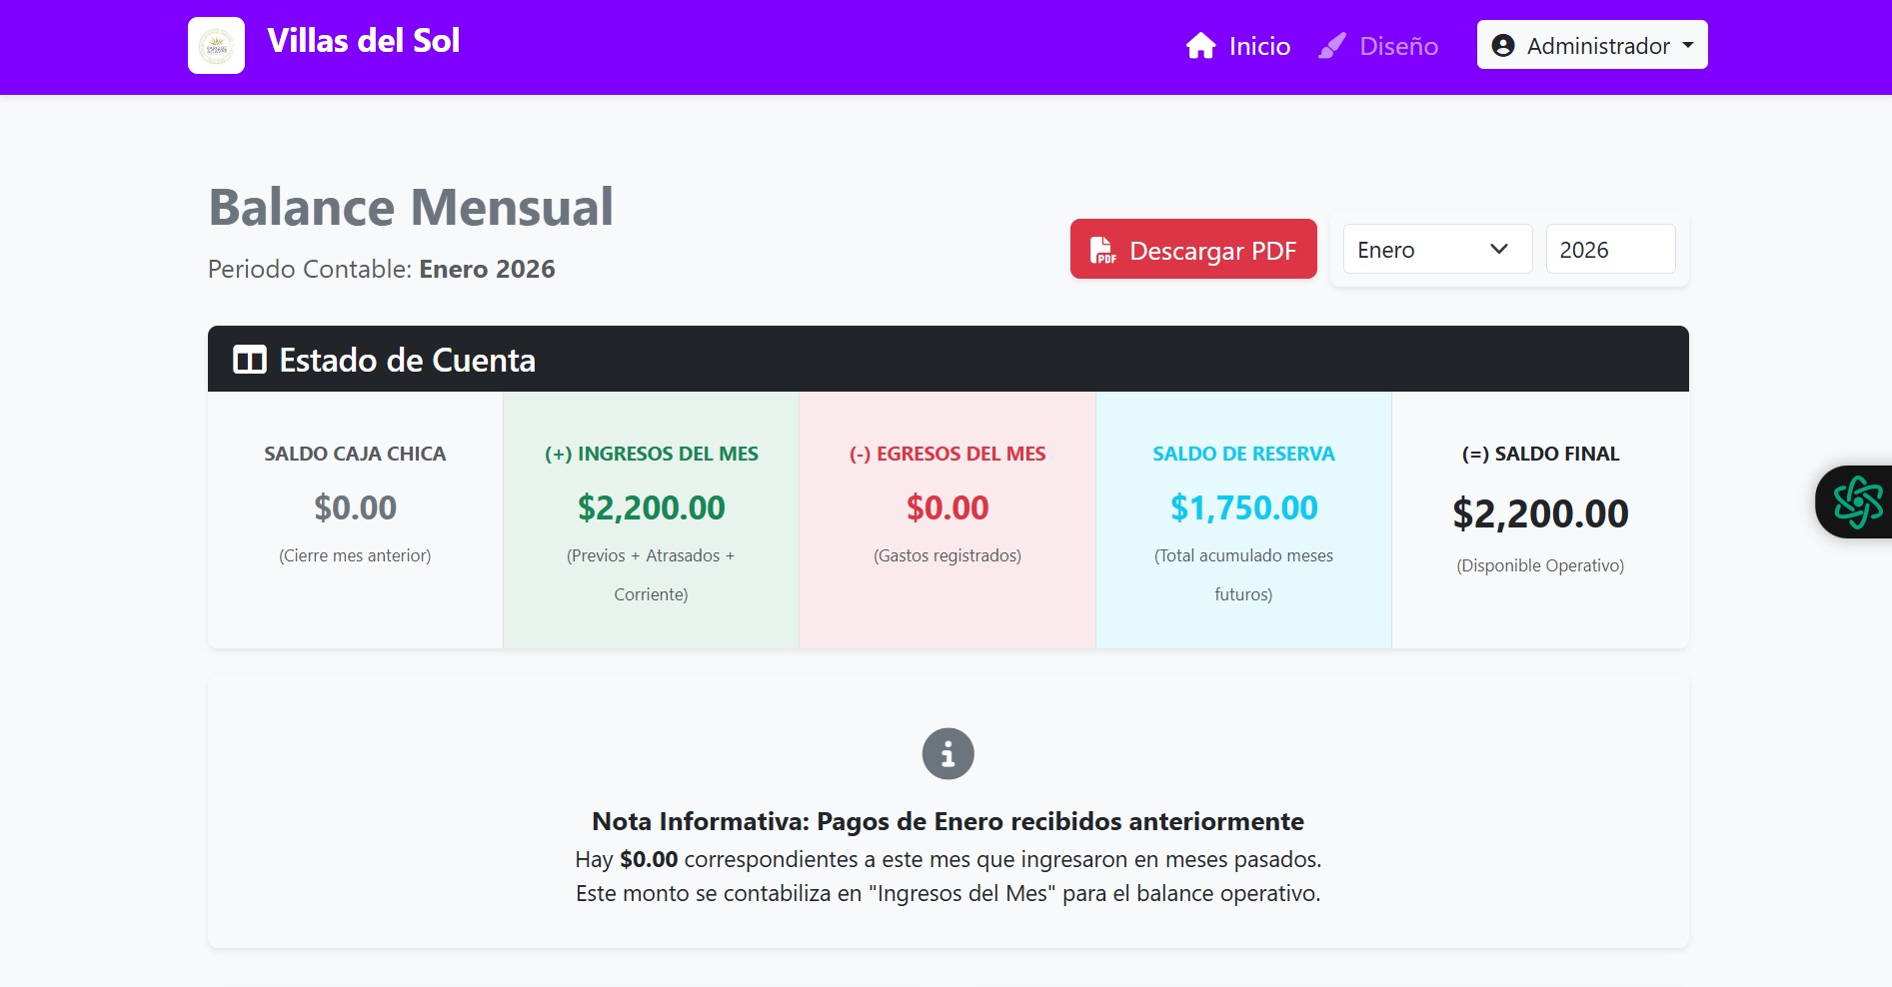The image size is (1892, 987).
Task: Select the brush icon beside Diseño
Action: coord(1330,44)
